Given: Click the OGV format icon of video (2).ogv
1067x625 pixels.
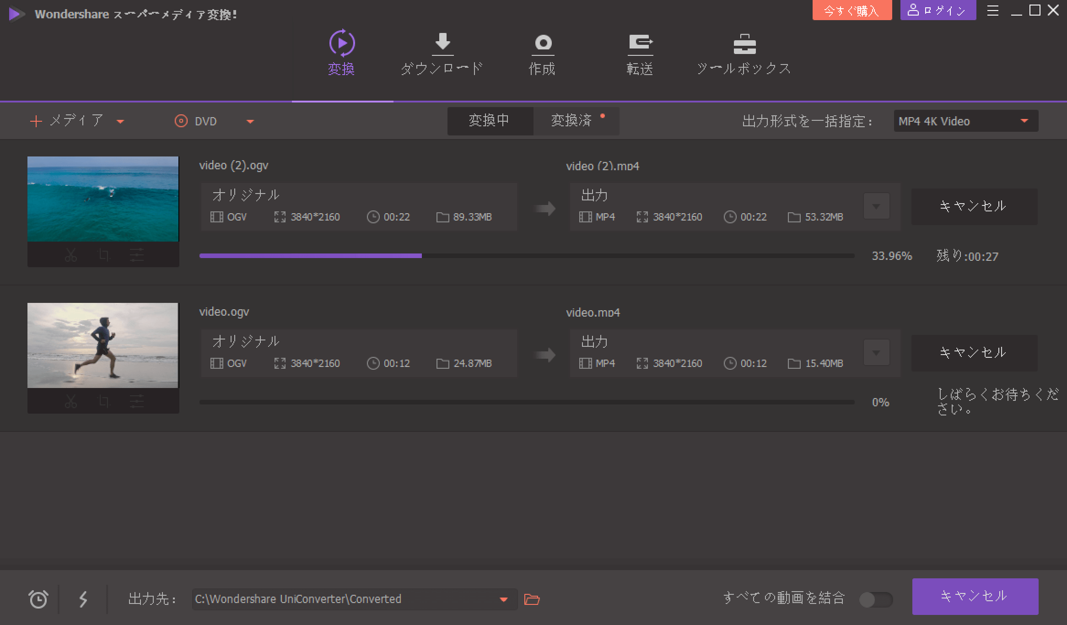Looking at the screenshot, I should [x=216, y=217].
